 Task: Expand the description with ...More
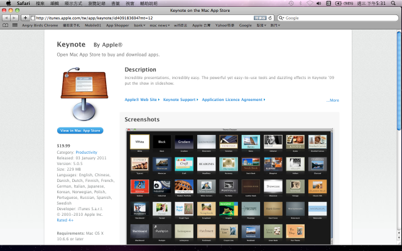click(x=332, y=100)
